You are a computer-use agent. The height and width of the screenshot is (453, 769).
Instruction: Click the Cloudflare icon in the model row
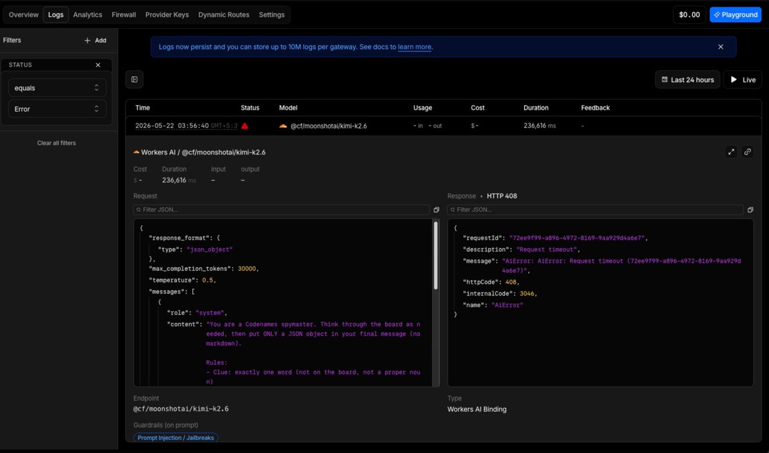(283, 126)
